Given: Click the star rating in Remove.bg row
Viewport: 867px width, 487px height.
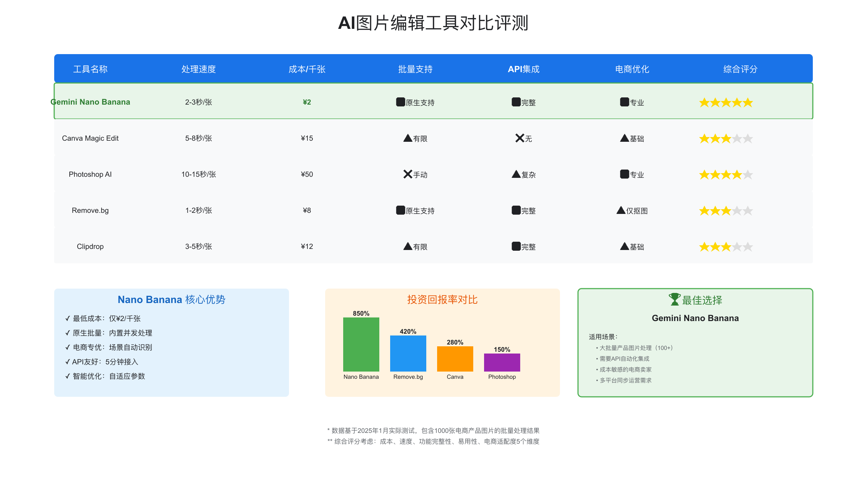Looking at the screenshot, I should 726,211.
